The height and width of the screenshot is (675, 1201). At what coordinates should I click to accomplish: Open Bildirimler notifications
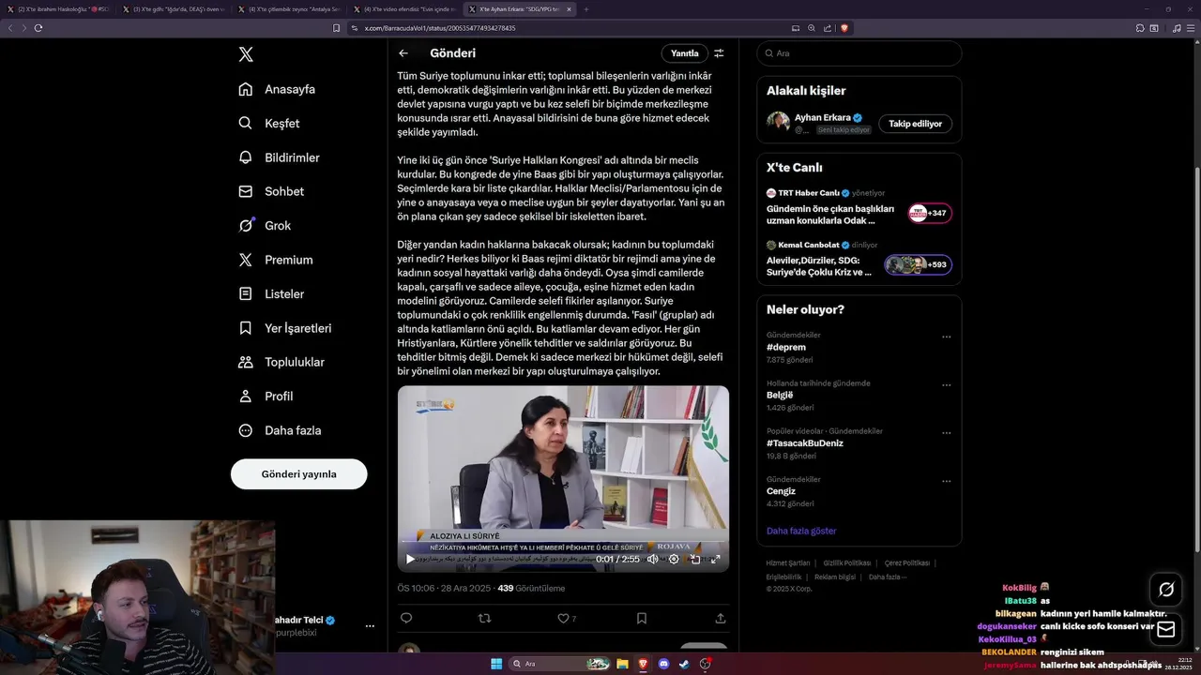tap(279, 157)
